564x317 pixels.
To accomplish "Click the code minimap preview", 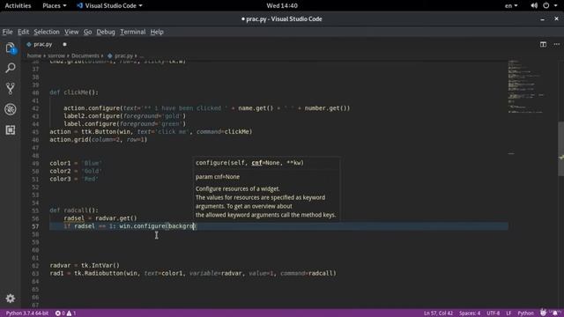I will click(526, 87).
